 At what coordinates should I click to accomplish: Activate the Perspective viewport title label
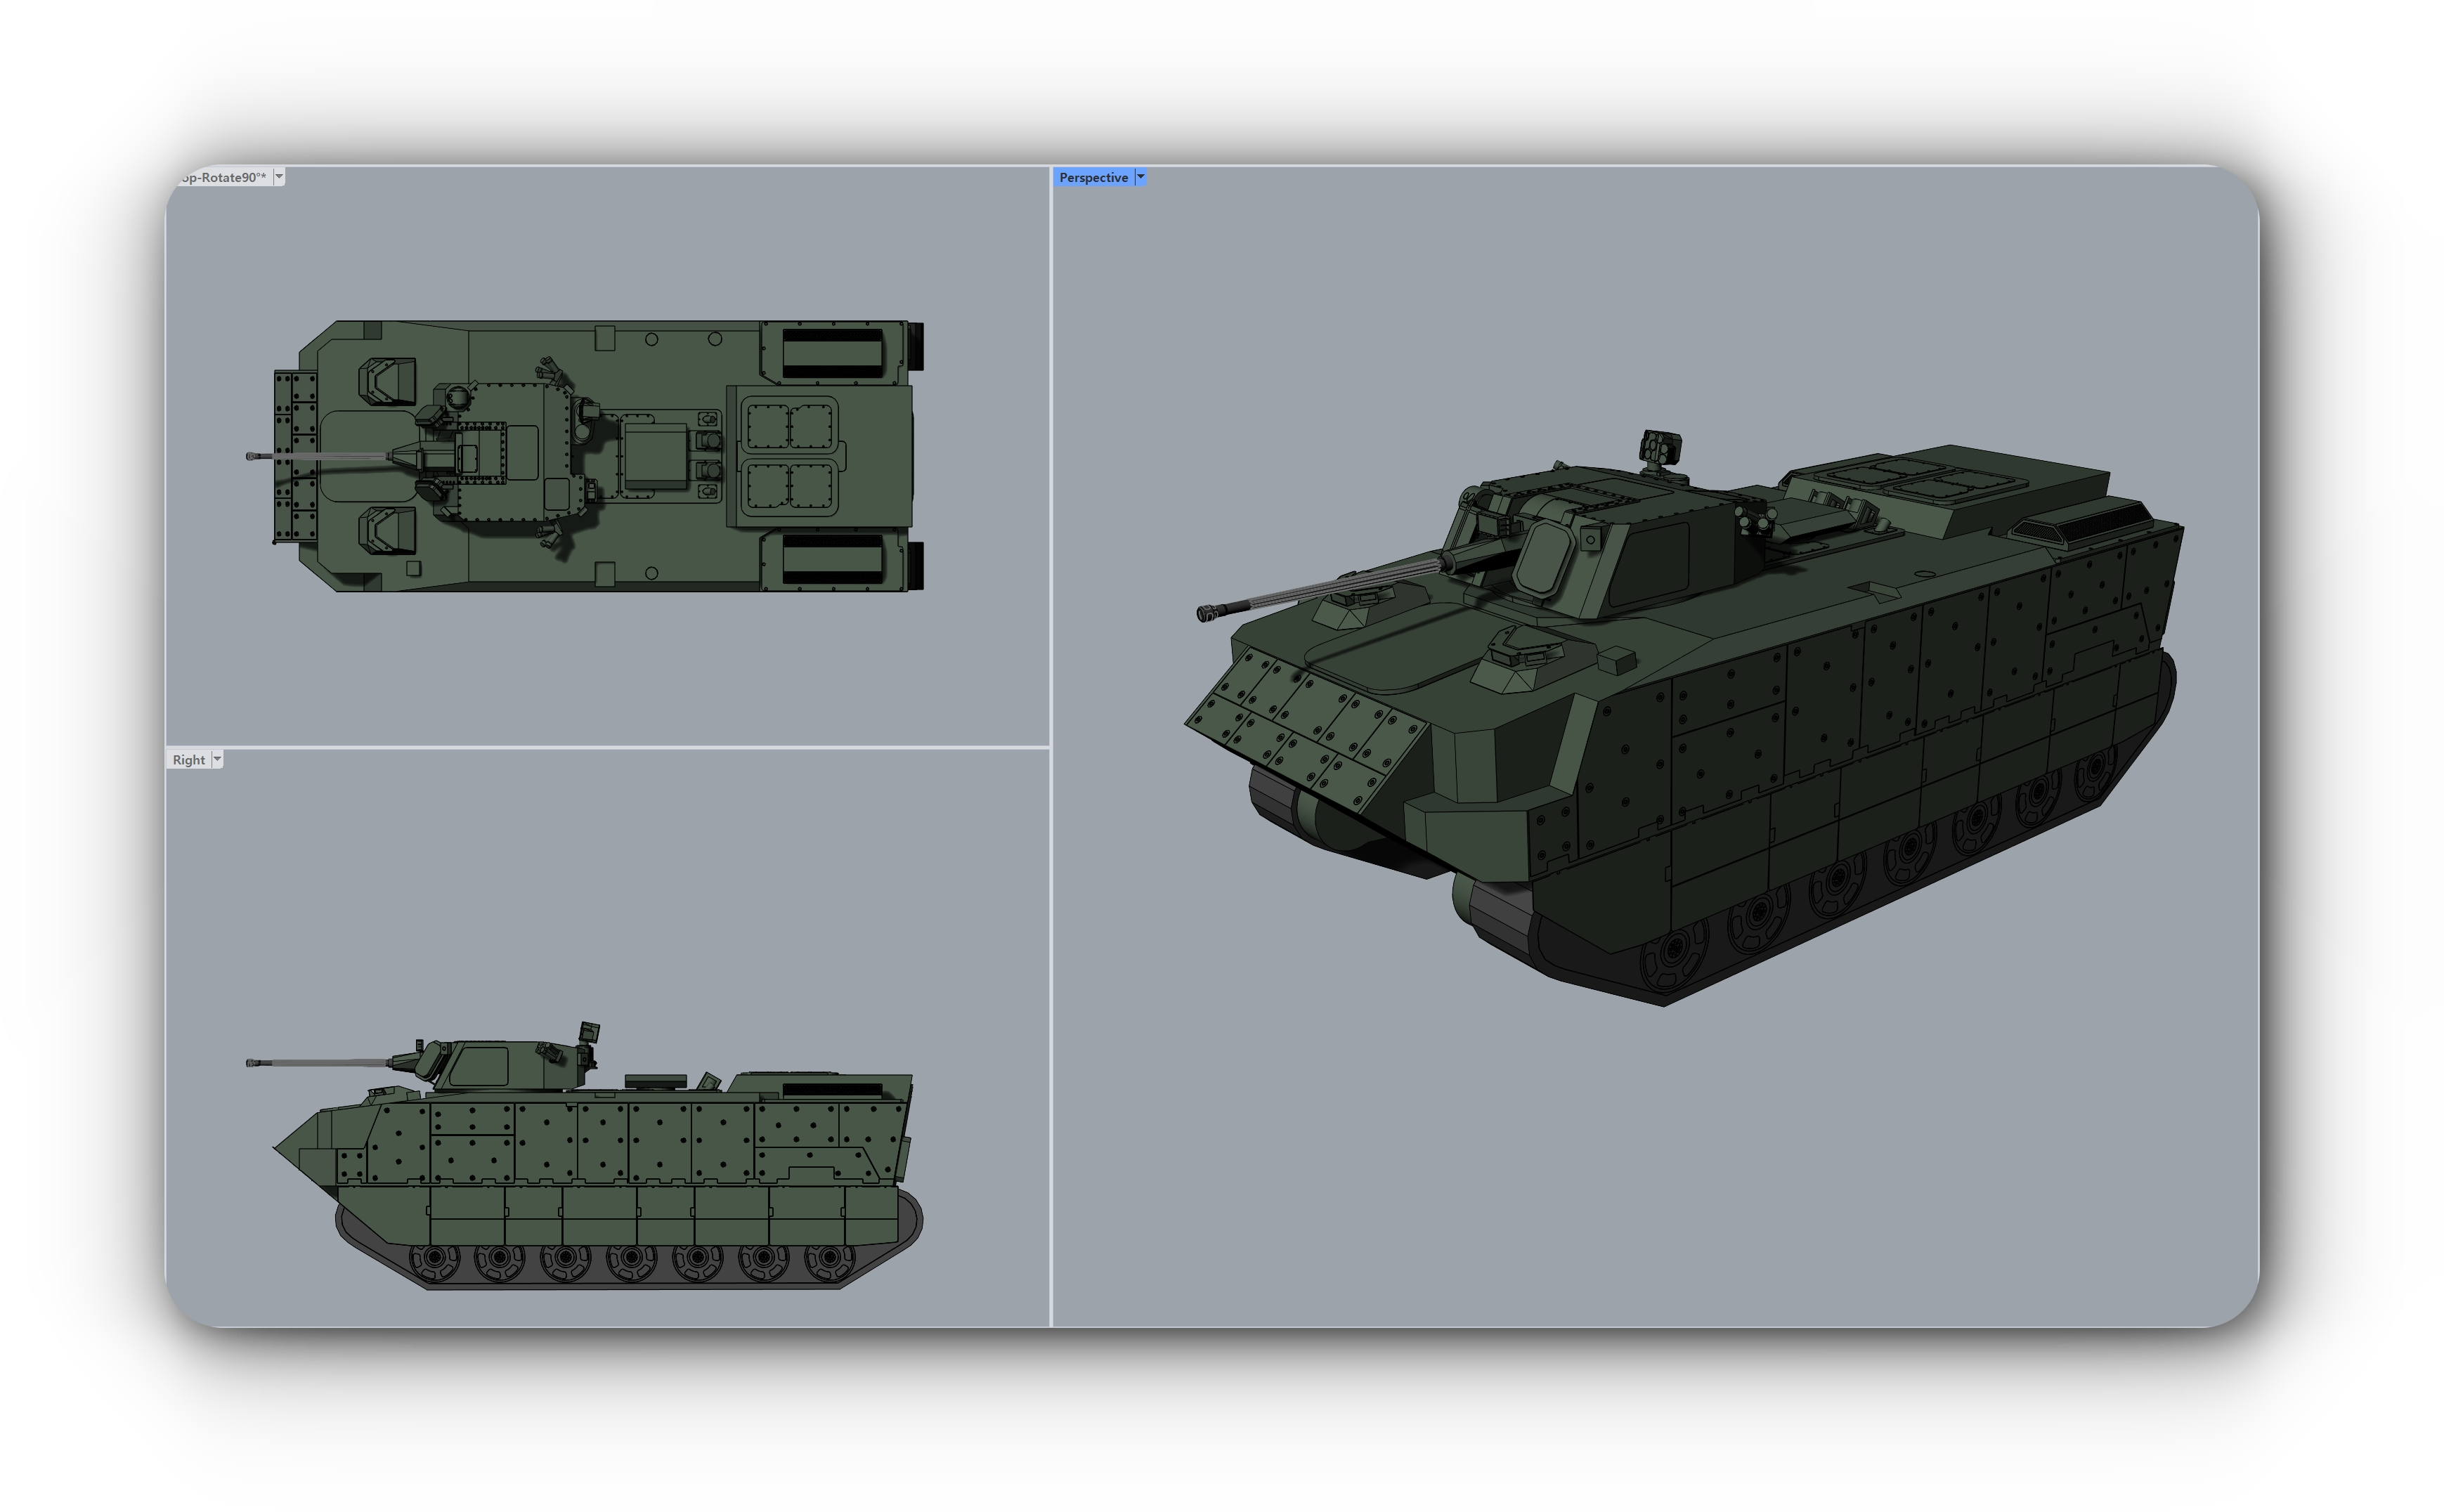coord(1093,177)
